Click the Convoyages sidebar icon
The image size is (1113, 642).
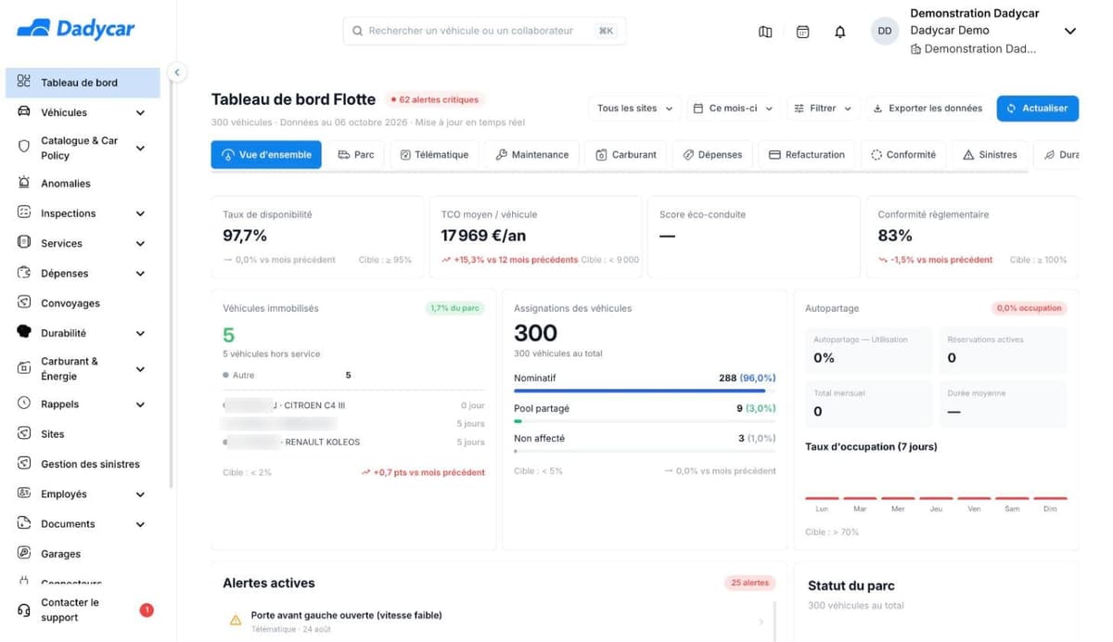point(24,302)
